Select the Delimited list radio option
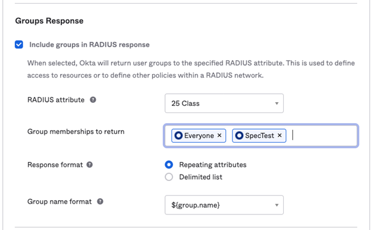The image size is (372, 230). tap(169, 177)
